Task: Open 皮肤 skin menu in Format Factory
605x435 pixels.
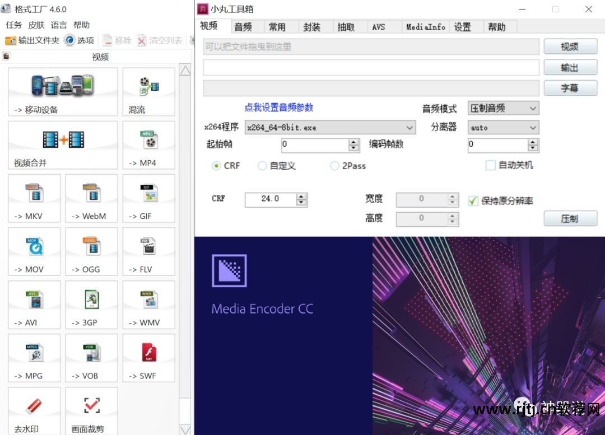Action: (36, 25)
